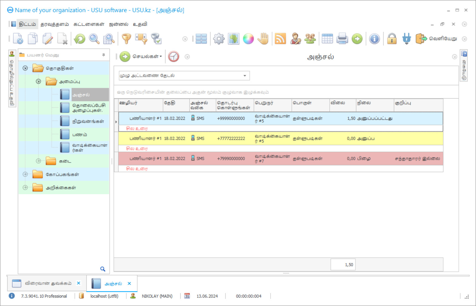Click the padlock lock icon
Screen dimensions: 476x306
coord(392,39)
